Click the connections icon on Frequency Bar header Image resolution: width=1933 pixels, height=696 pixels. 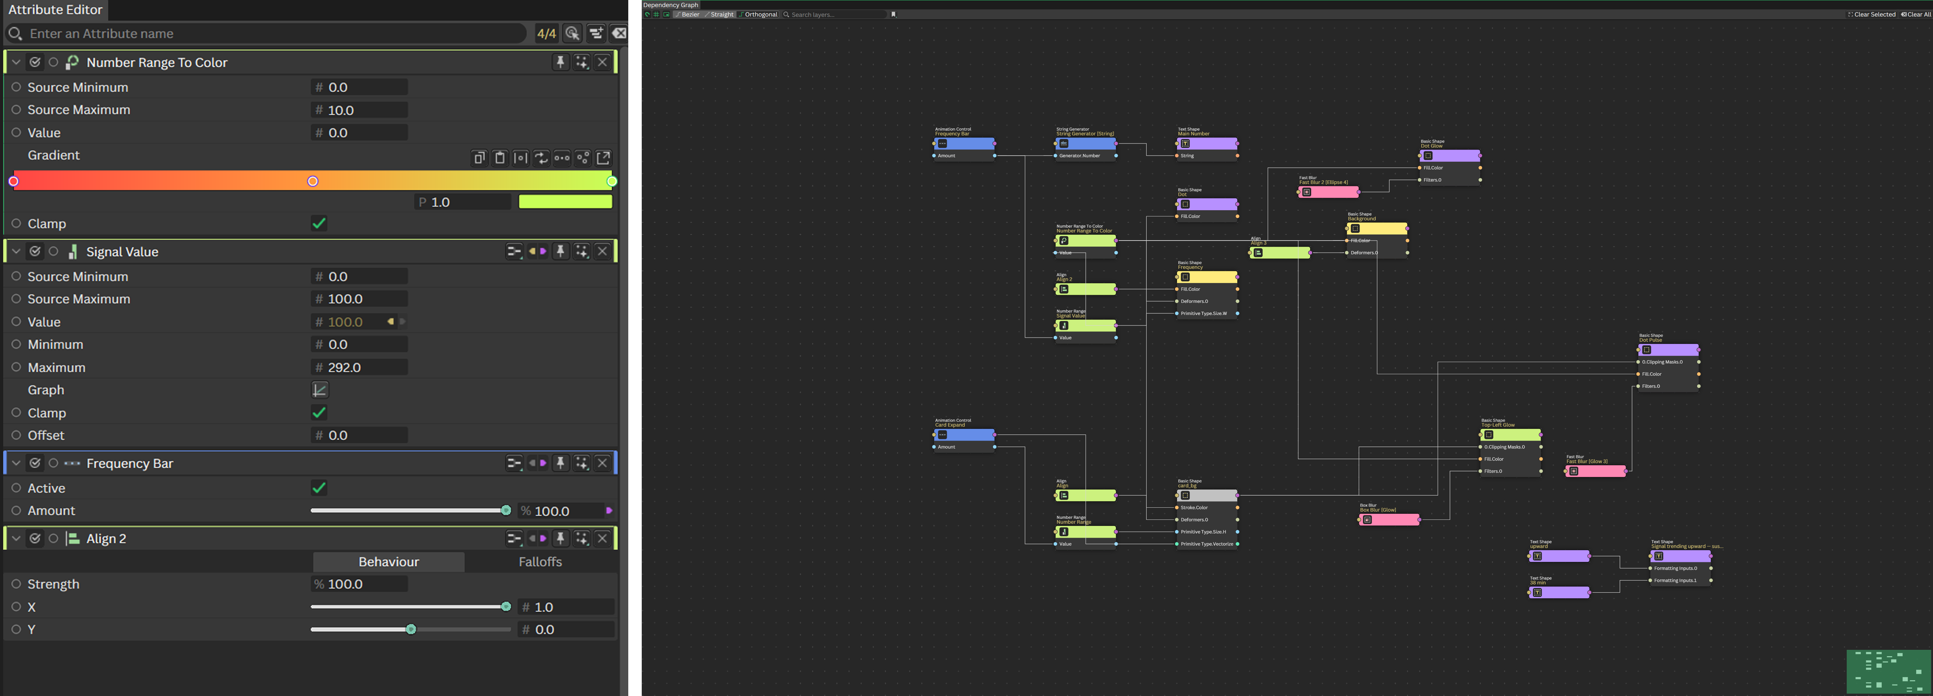514,464
